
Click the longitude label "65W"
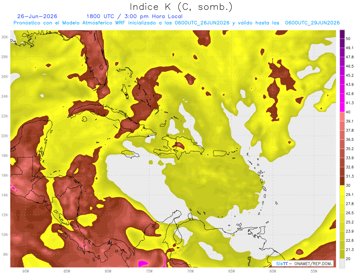pos(232,271)
